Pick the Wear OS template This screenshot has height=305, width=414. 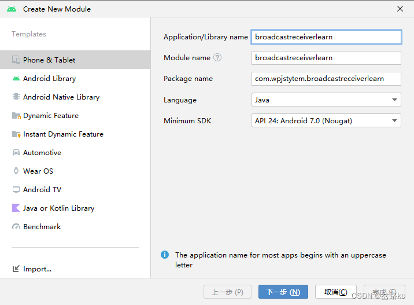[75, 171]
